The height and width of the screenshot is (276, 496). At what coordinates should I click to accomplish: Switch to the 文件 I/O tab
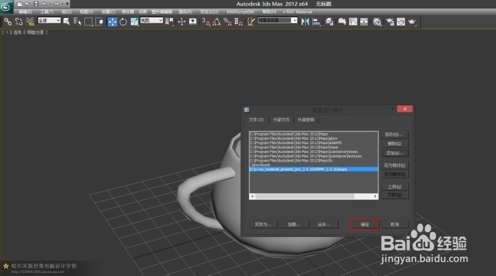(256, 119)
